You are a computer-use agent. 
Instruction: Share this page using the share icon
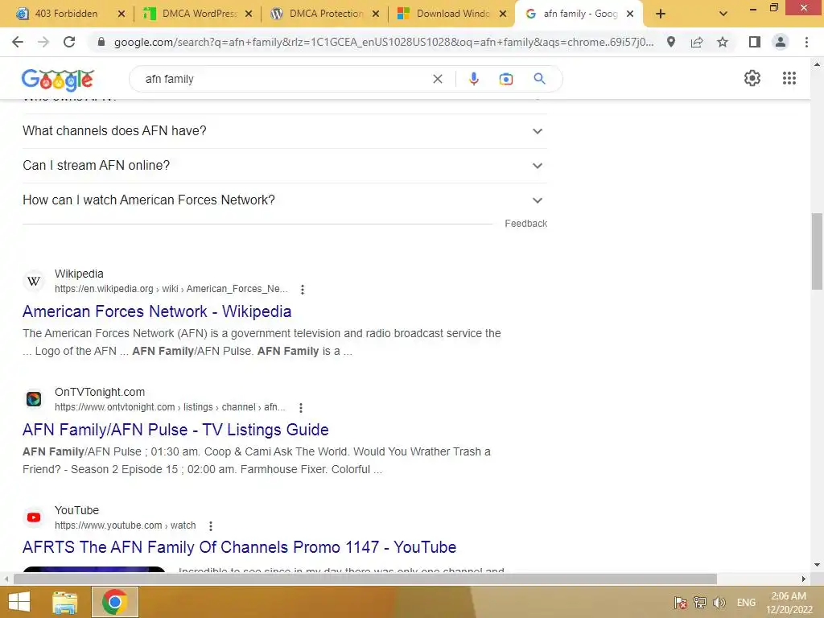697,42
